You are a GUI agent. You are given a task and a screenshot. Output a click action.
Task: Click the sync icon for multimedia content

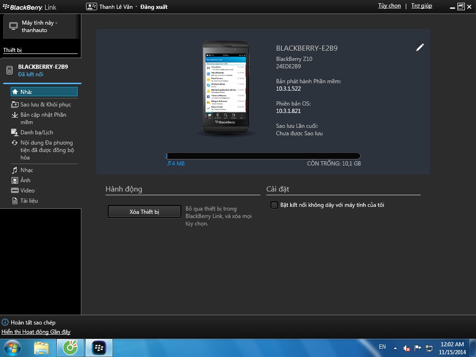pyautogui.click(x=14, y=143)
